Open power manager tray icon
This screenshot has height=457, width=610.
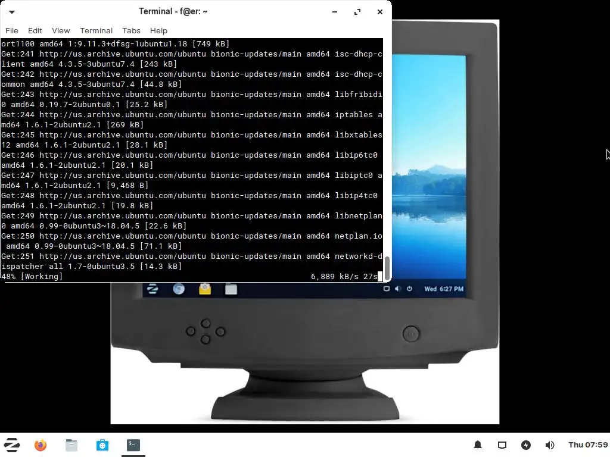click(x=526, y=445)
